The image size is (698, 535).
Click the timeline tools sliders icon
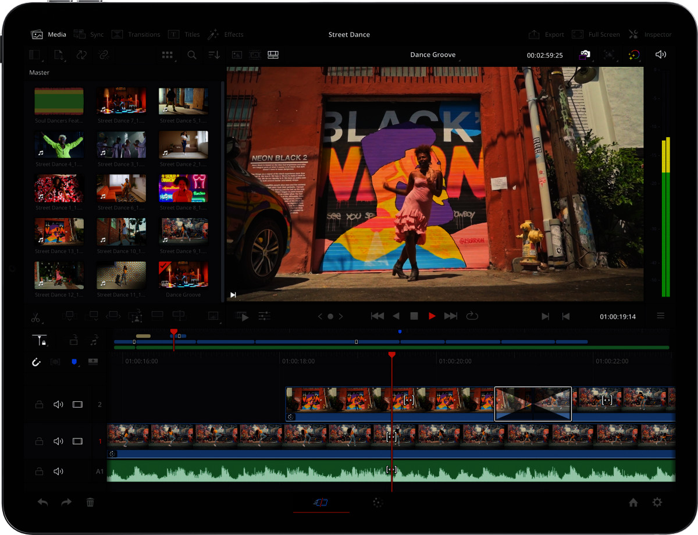point(264,316)
